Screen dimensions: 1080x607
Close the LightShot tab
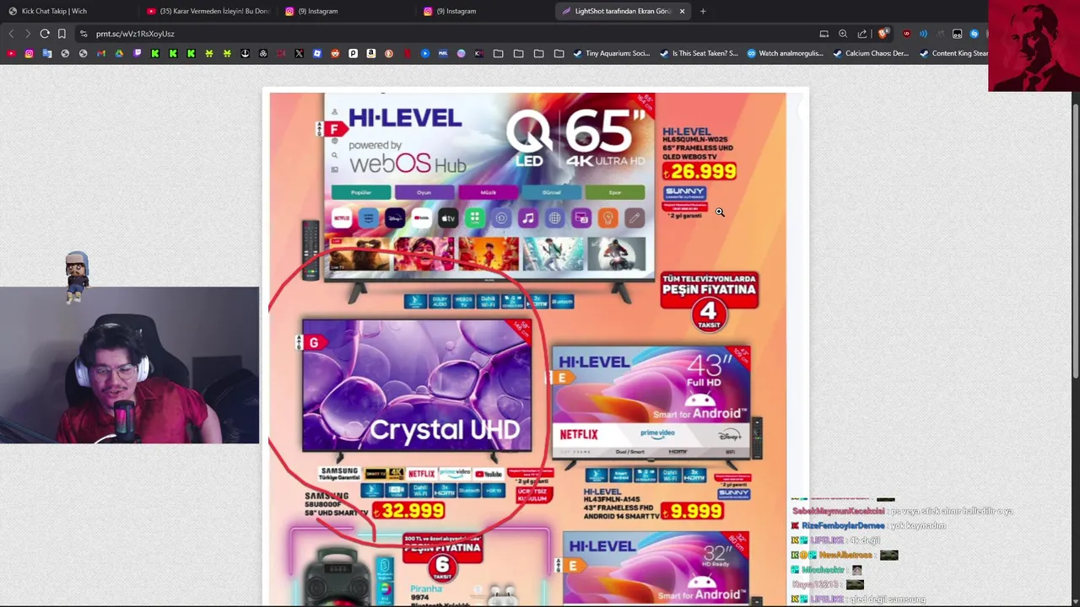tap(682, 11)
